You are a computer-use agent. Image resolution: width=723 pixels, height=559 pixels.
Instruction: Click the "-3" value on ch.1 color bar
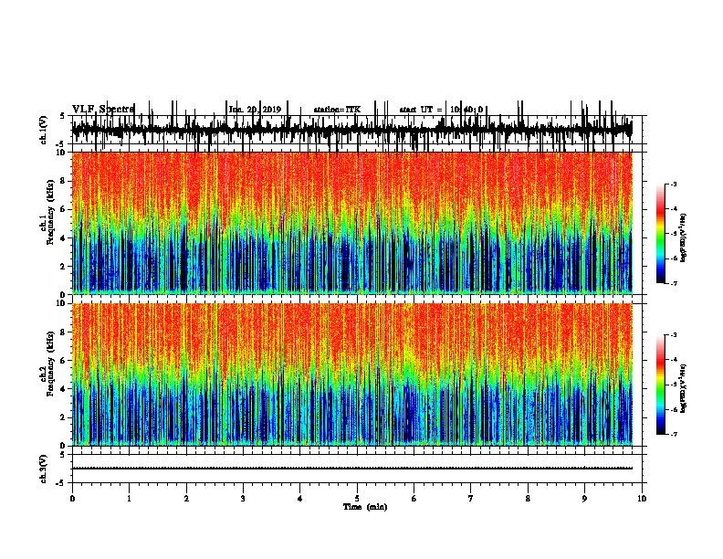[x=673, y=184]
